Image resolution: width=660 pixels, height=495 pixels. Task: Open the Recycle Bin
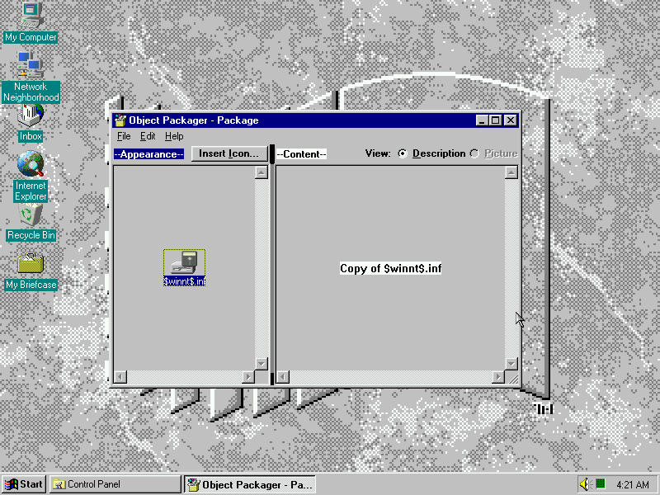click(31, 216)
